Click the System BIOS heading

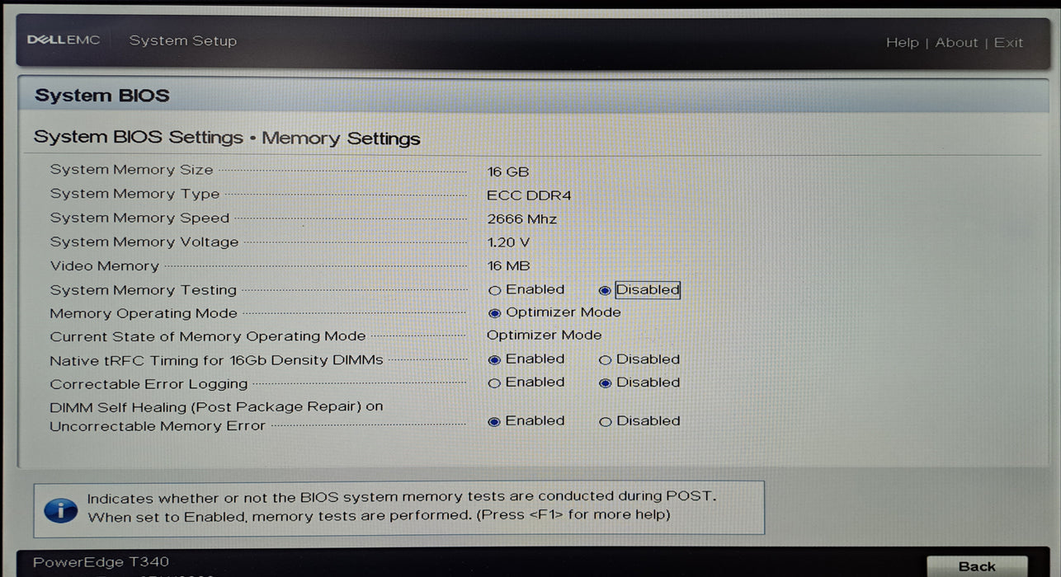tap(101, 96)
